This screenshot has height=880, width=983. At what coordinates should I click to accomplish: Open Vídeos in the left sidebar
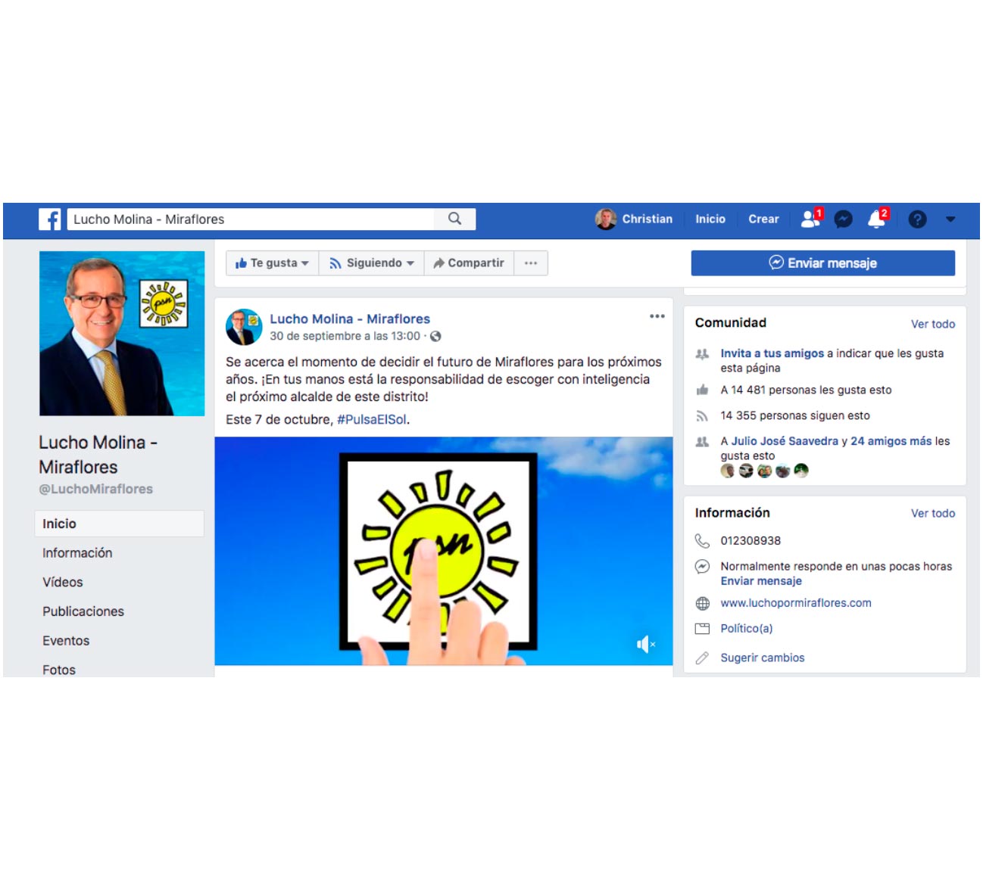click(x=63, y=583)
